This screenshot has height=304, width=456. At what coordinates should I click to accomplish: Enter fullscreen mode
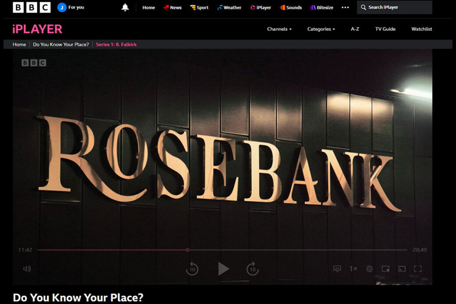tap(418, 269)
